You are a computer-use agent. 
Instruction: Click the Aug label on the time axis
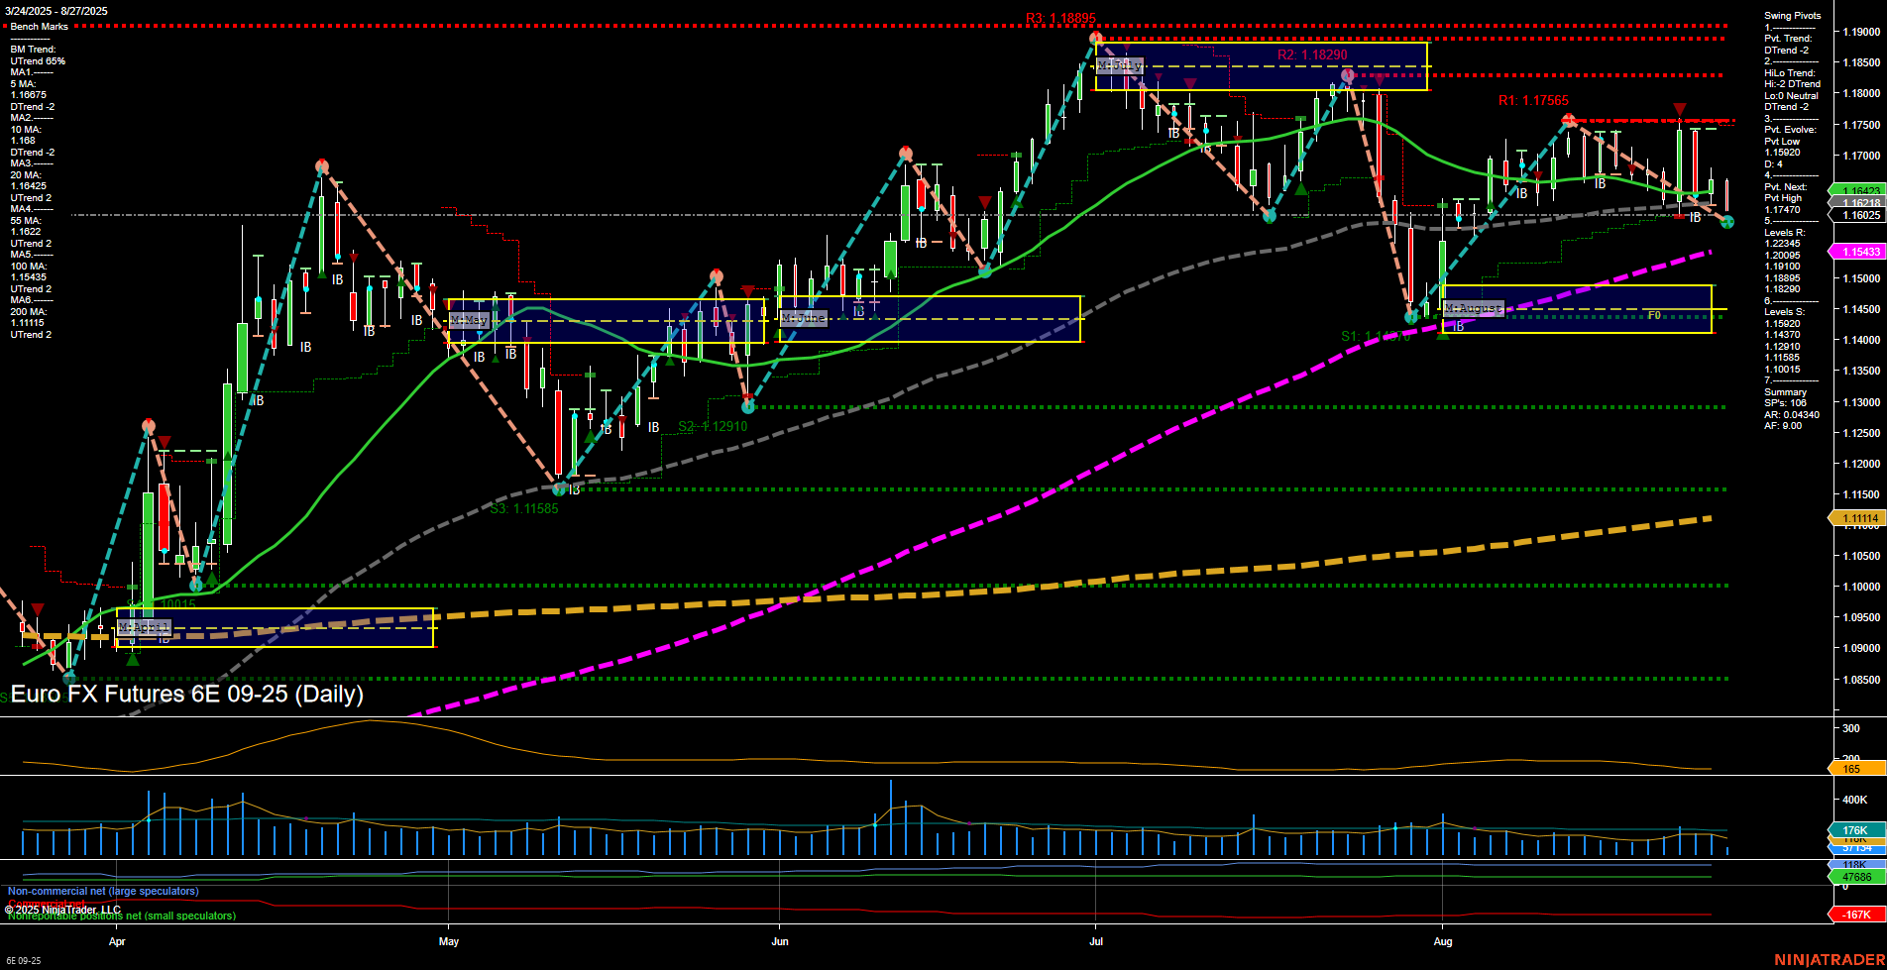(1443, 942)
